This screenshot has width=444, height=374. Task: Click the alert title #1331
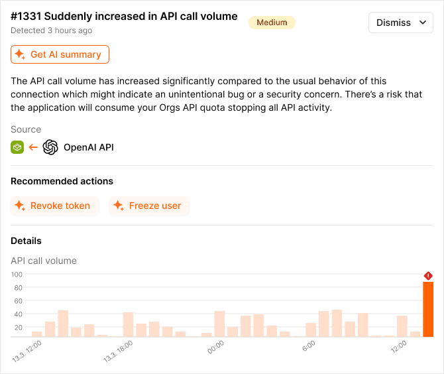(x=124, y=16)
